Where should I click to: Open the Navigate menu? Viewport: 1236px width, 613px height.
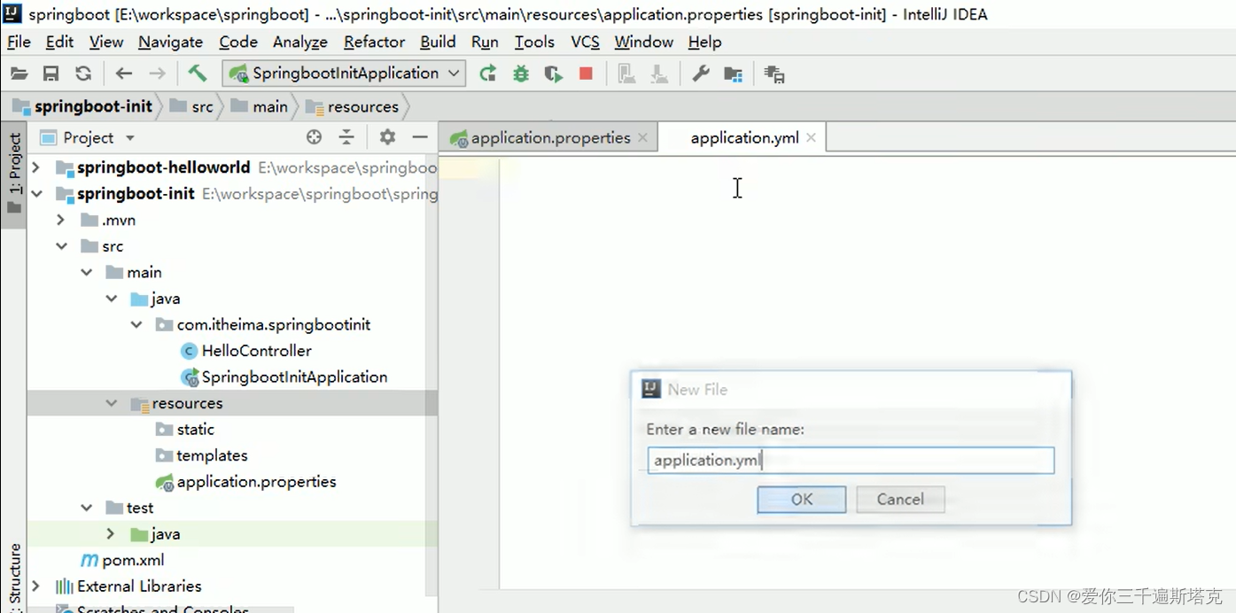pyautogui.click(x=170, y=42)
